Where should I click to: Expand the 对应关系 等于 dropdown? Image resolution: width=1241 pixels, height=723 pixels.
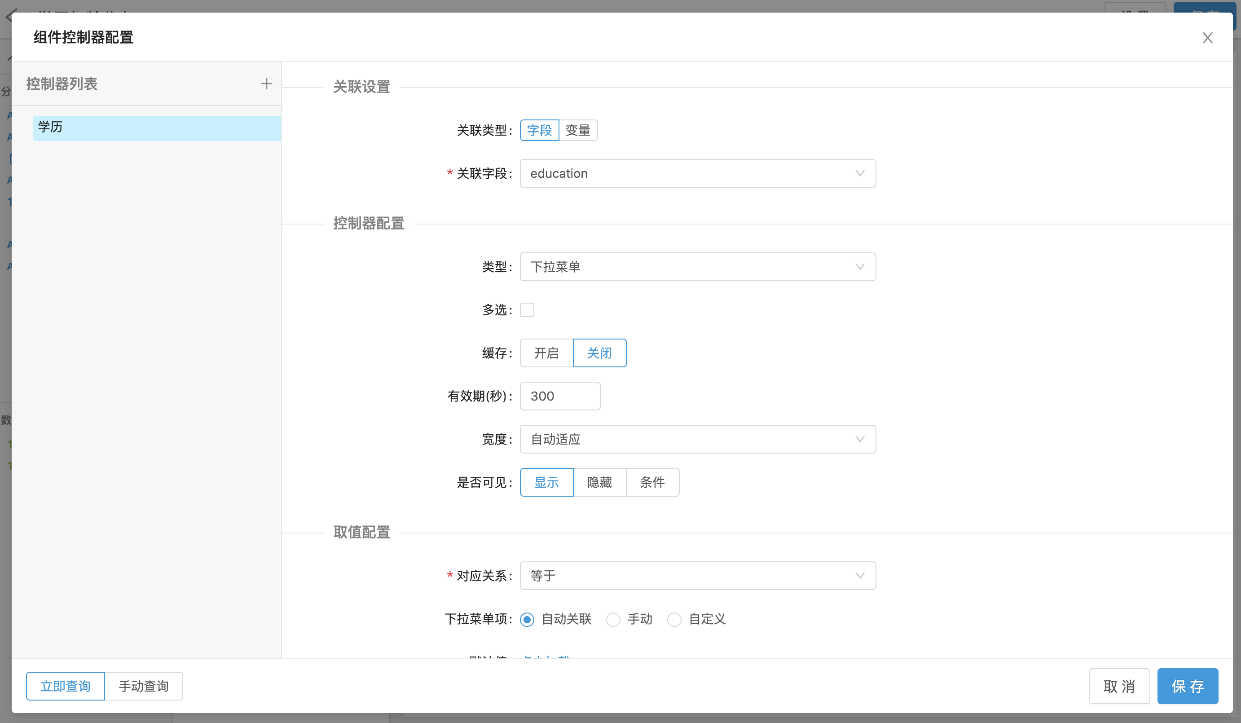pos(697,576)
